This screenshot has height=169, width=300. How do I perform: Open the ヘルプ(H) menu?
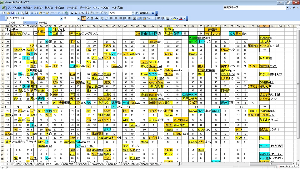pos(117,8)
